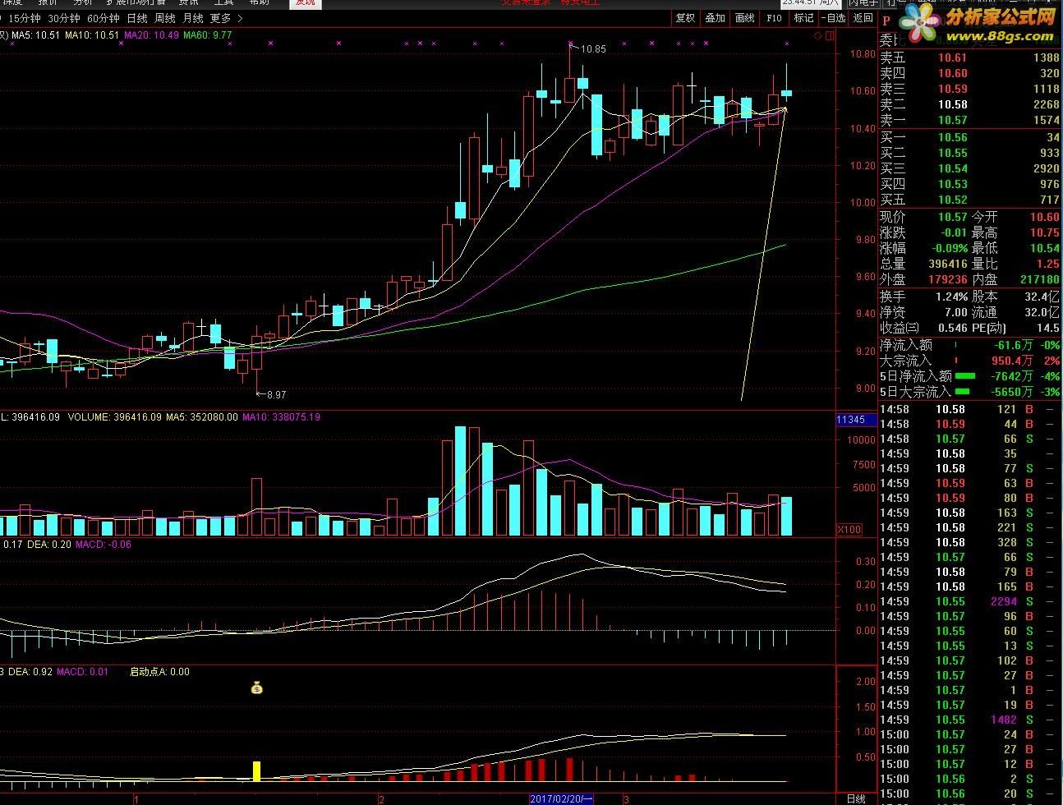
Task: Click the 5日大宗流入 value -5650万
Action: pos(1011,392)
